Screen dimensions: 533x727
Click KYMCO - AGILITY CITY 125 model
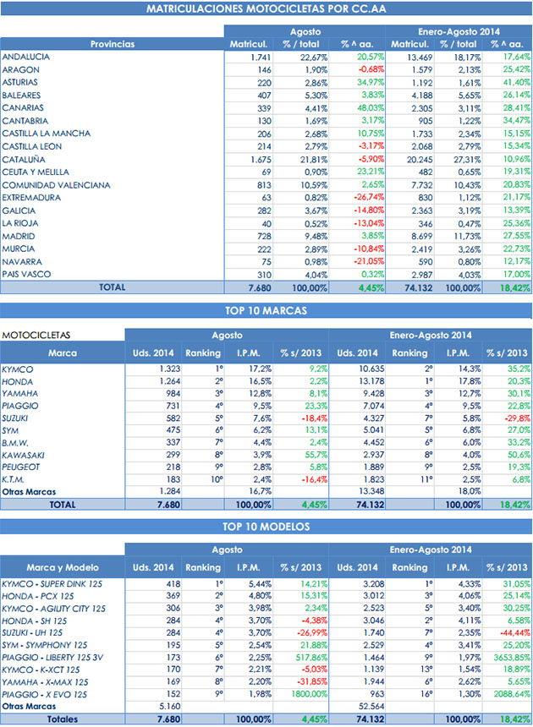[54, 609]
